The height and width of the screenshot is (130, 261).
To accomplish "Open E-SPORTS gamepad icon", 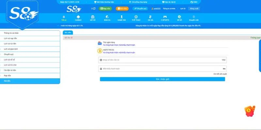I will tap(165, 17).
